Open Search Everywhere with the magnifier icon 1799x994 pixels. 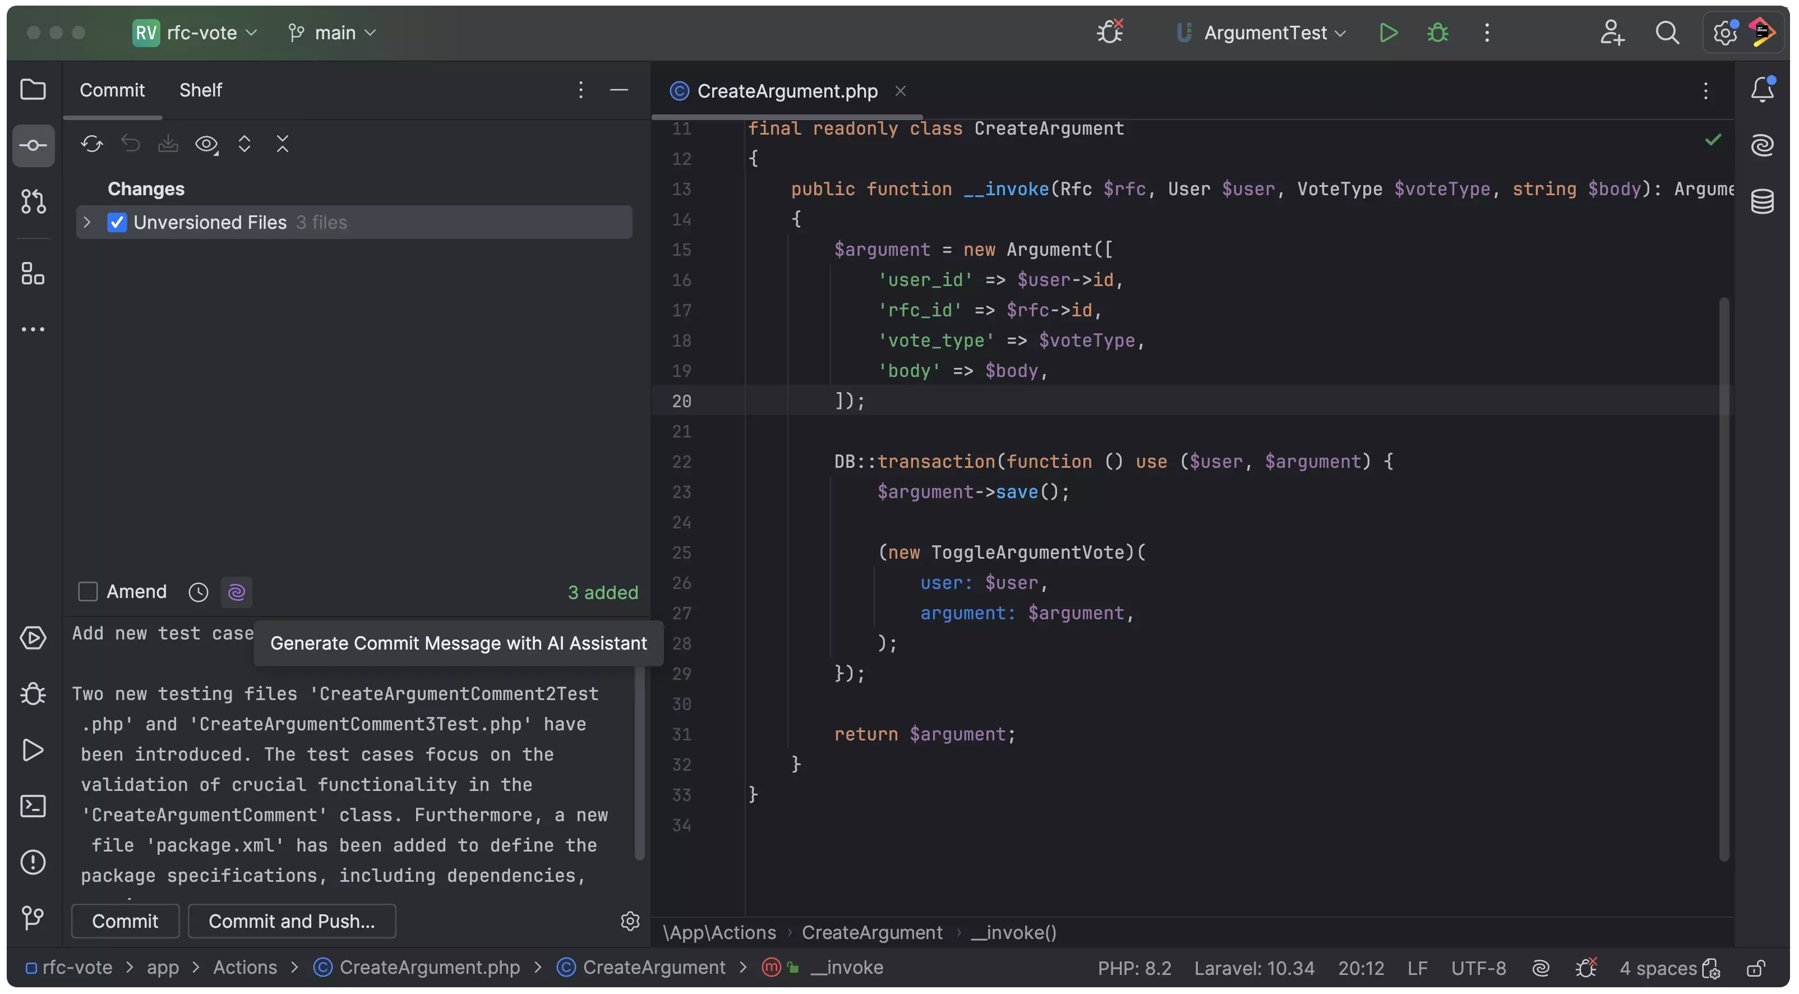click(x=1668, y=32)
